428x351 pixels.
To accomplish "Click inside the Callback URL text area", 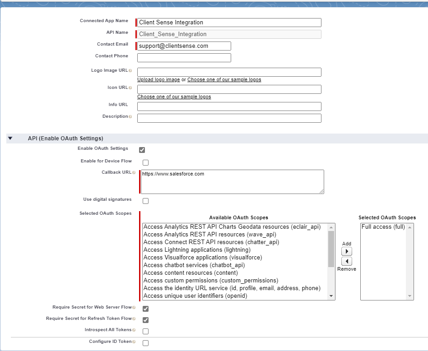I will pyautogui.click(x=233, y=182).
